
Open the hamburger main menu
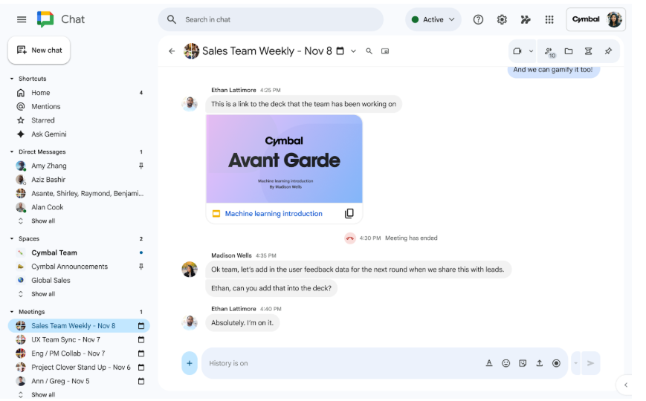point(22,19)
